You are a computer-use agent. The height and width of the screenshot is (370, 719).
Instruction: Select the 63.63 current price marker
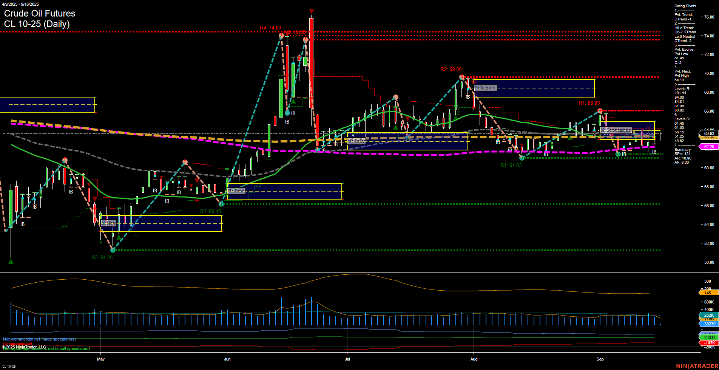(708, 134)
